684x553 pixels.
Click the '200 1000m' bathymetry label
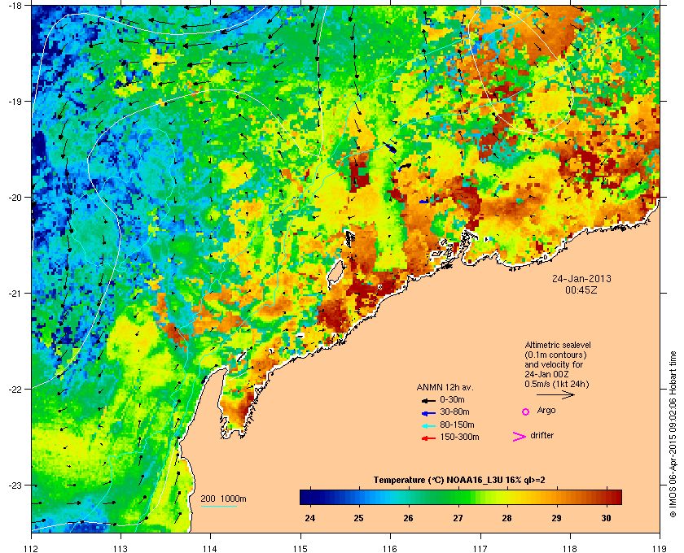click(x=223, y=499)
